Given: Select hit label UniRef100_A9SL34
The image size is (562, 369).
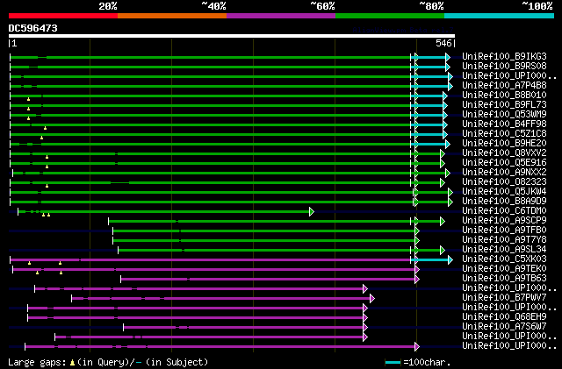Looking at the screenshot, I should (x=504, y=250).
